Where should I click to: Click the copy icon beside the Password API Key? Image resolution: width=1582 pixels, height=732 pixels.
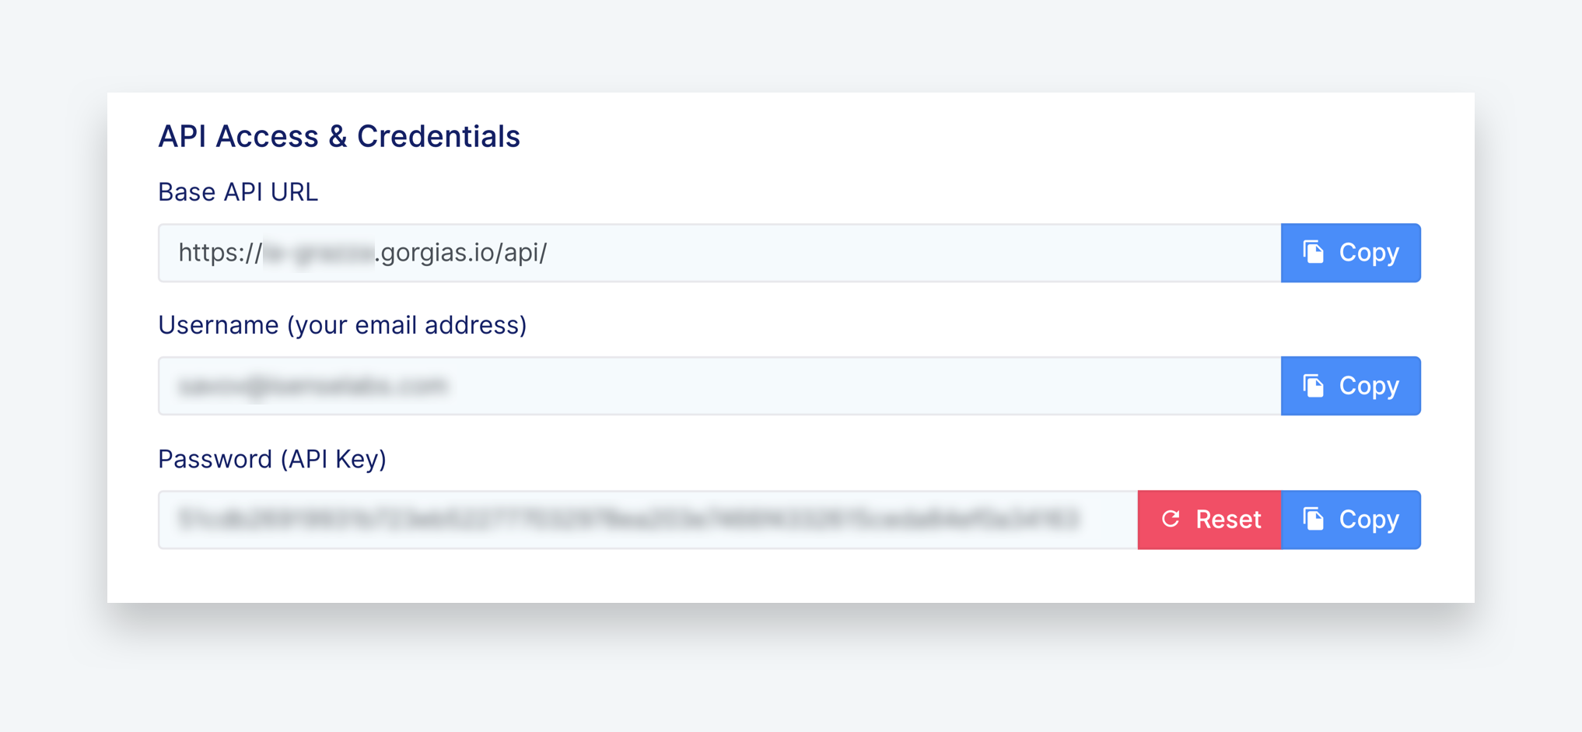tap(1314, 519)
